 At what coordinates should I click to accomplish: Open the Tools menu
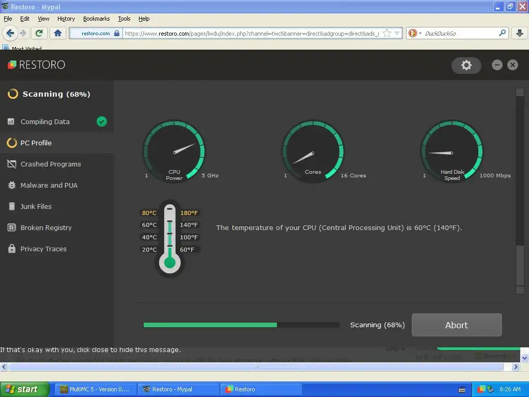tap(124, 19)
